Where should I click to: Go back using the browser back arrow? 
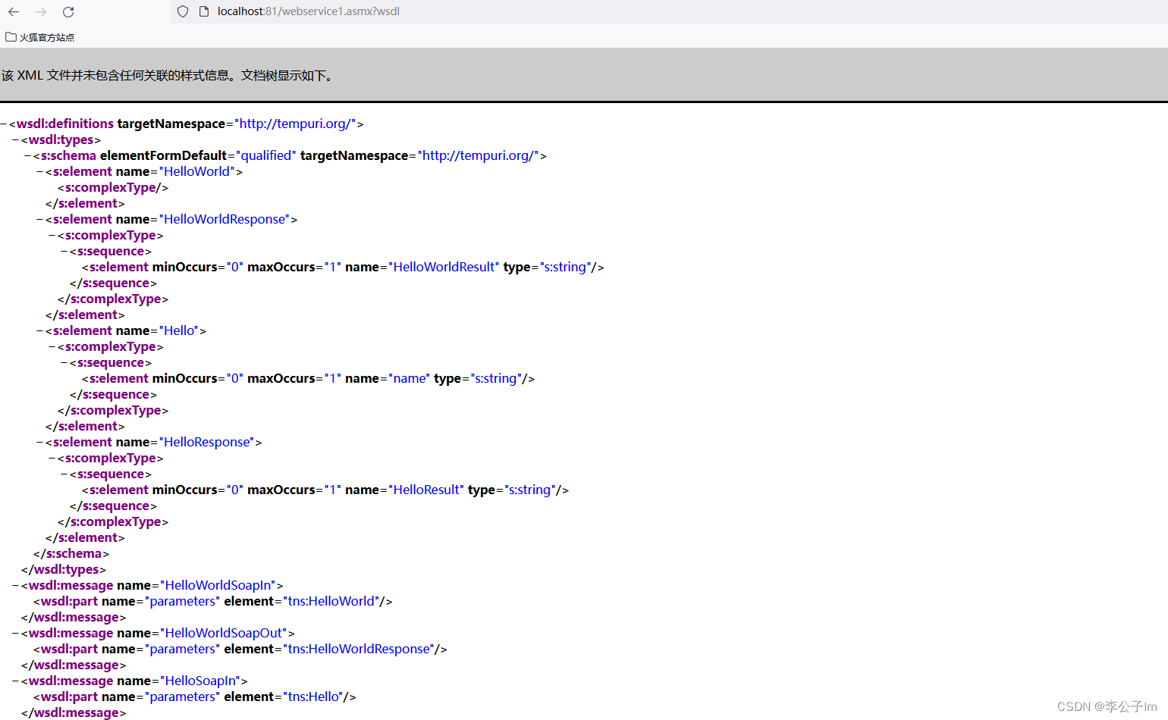pyautogui.click(x=14, y=11)
